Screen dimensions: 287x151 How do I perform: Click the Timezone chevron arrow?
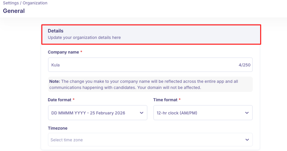(x=247, y=140)
